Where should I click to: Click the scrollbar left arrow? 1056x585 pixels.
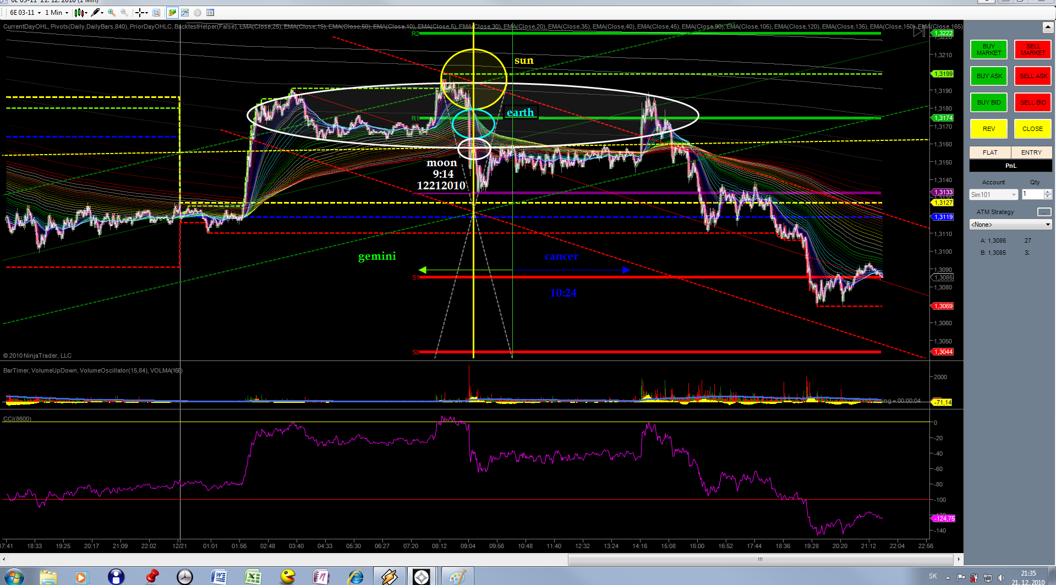coord(4,559)
